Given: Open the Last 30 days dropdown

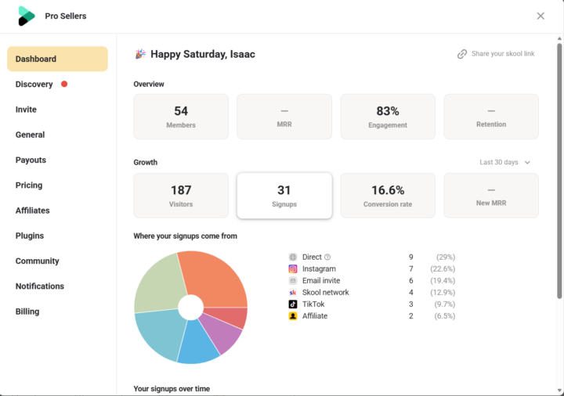Looking at the screenshot, I should pyautogui.click(x=504, y=163).
